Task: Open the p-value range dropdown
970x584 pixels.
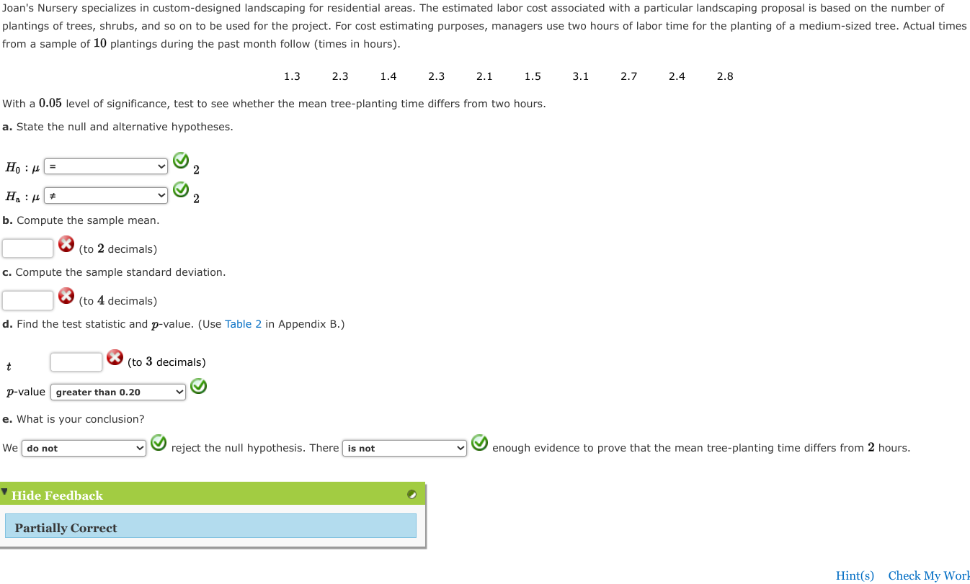Action: point(117,392)
